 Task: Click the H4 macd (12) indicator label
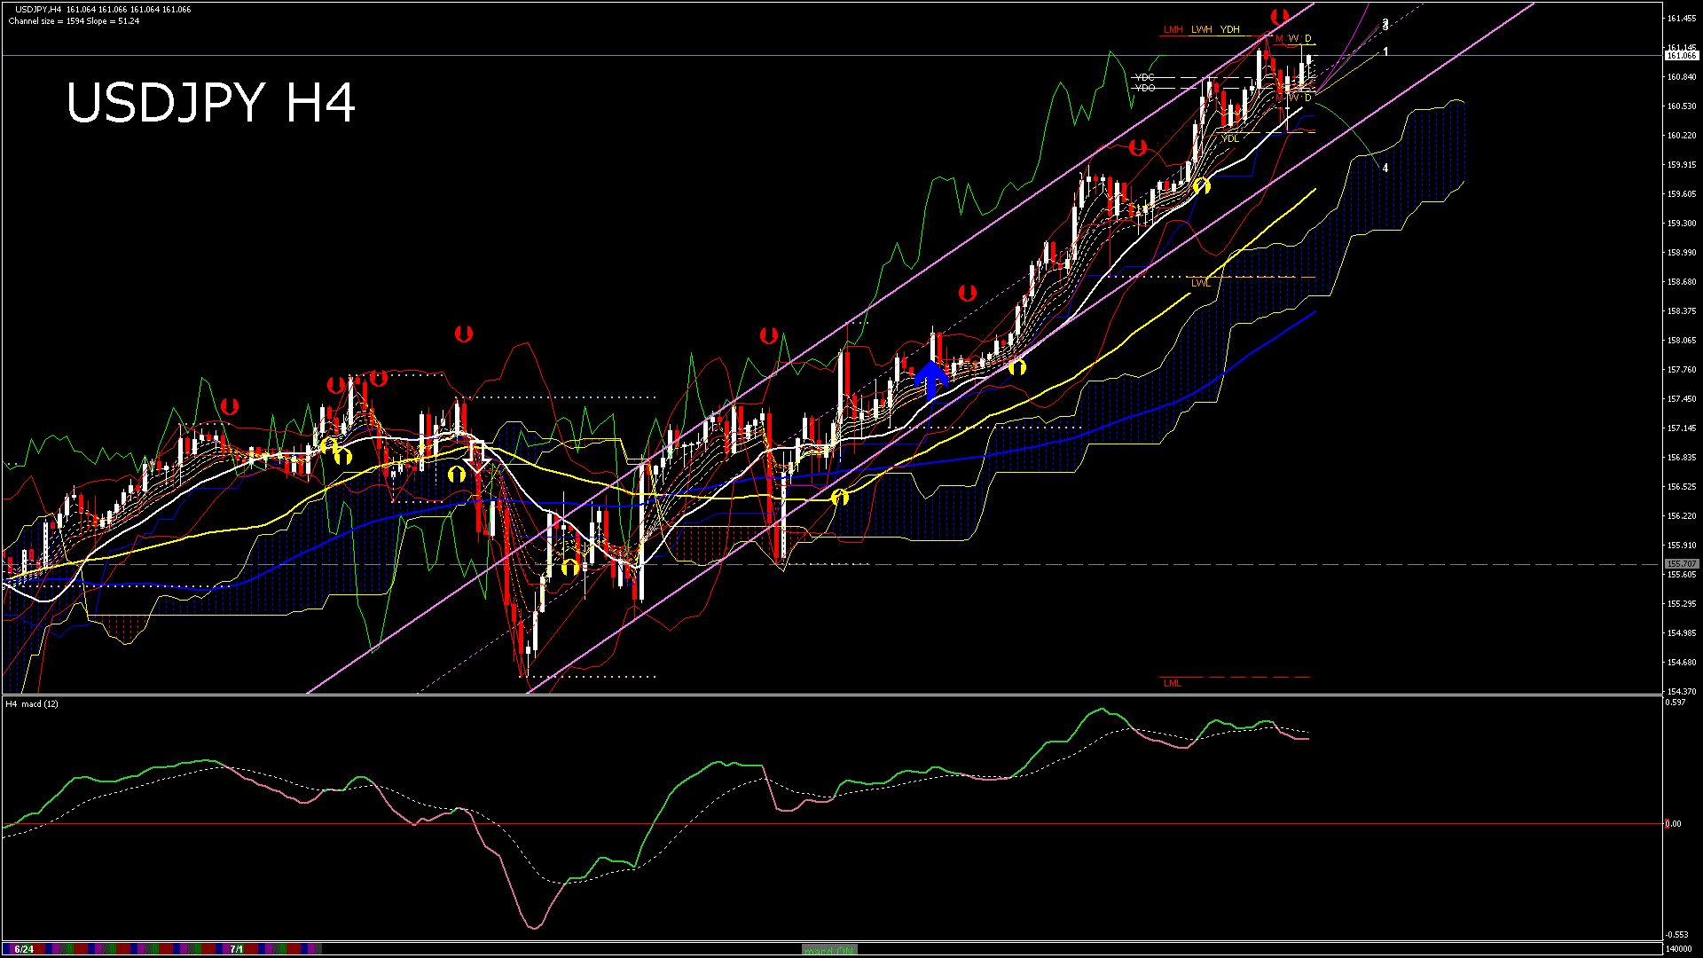32,703
